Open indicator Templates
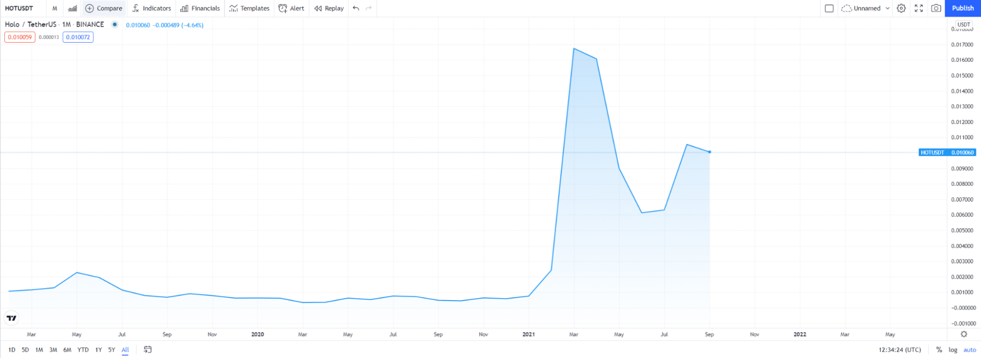The width and height of the screenshot is (981, 358). click(249, 8)
